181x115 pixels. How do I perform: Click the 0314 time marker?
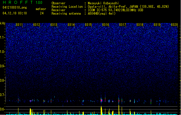[x=71, y=25]
